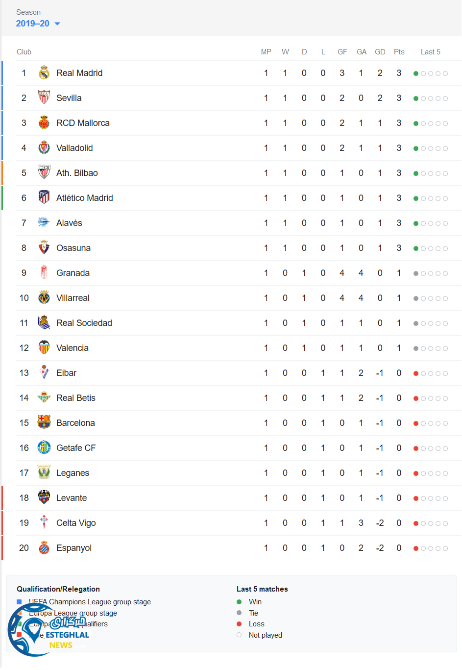Click Real Madrid's green win dot
462x670 pixels.
point(416,74)
